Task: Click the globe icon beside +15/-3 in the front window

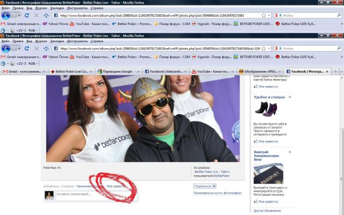Action: [x=12, y=63]
